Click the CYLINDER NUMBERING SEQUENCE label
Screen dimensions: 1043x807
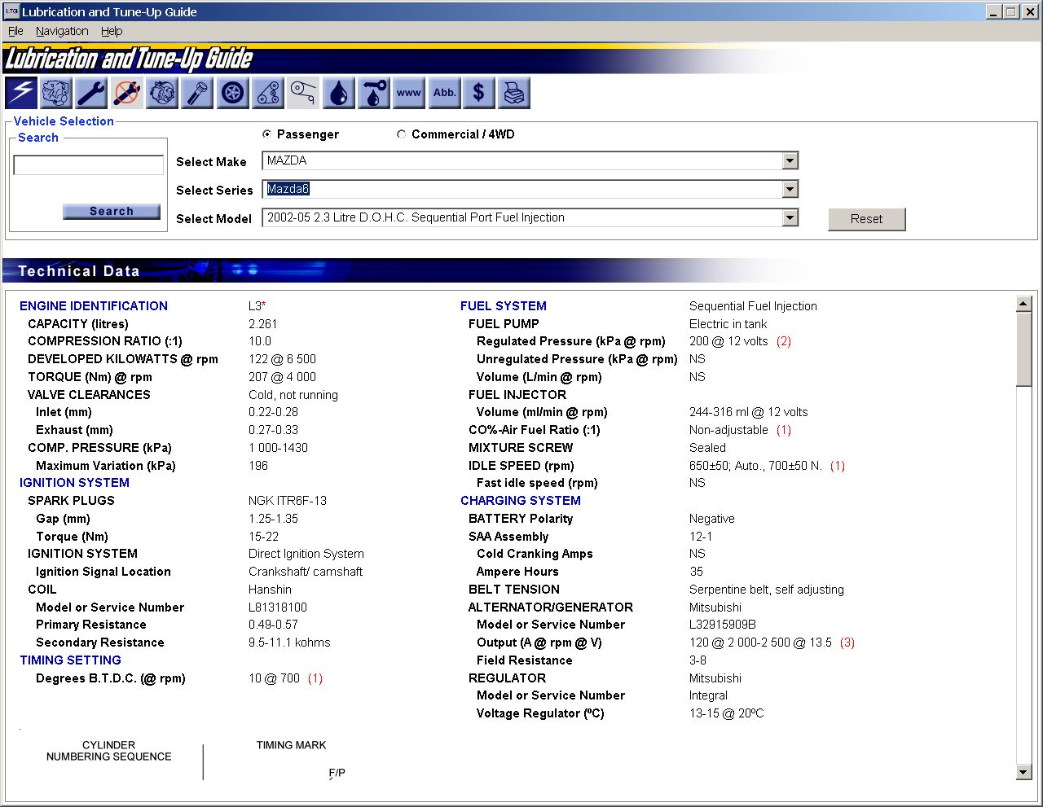coord(108,751)
